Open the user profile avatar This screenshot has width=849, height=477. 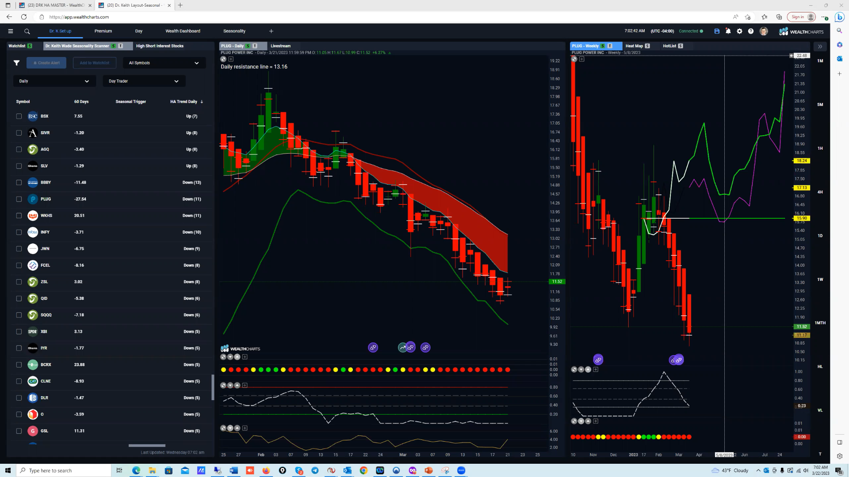[764, 31]
